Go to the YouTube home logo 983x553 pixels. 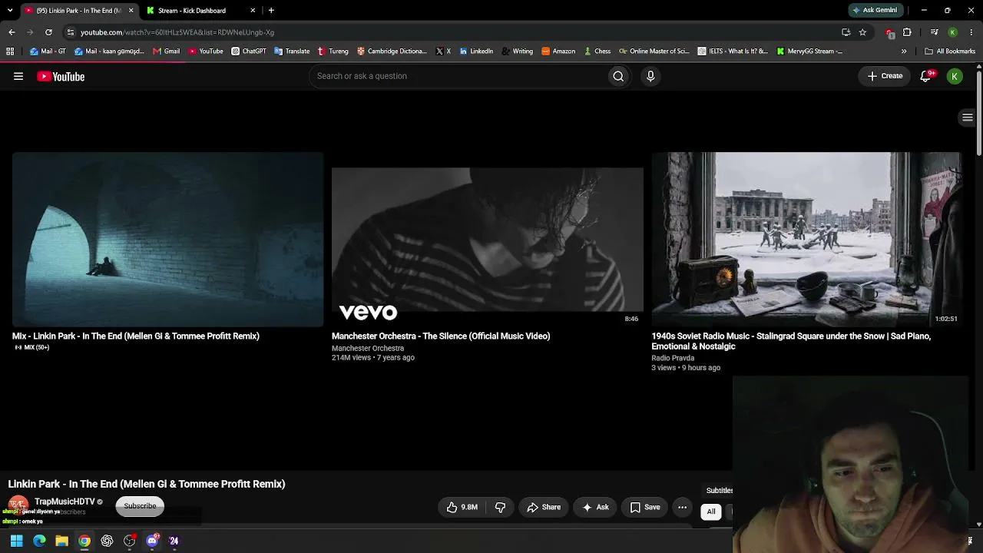click(x=61, y=76)
